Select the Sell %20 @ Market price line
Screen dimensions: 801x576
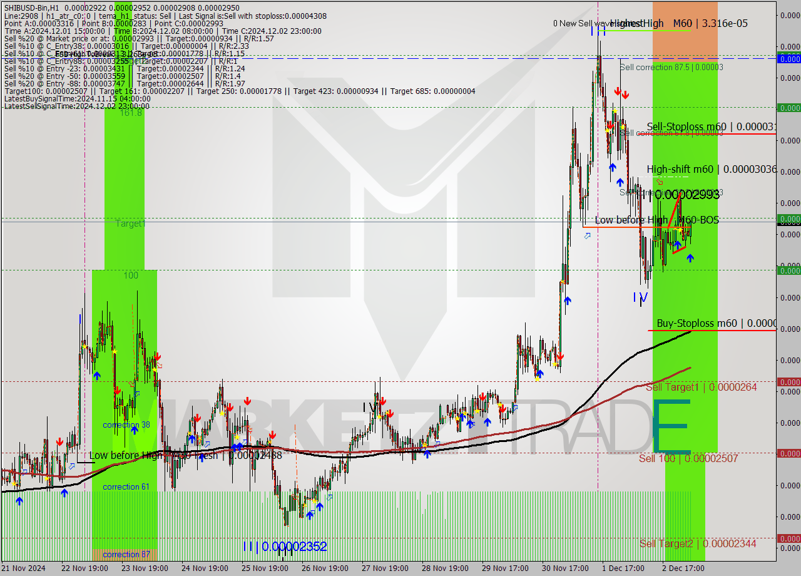[139, 38]
